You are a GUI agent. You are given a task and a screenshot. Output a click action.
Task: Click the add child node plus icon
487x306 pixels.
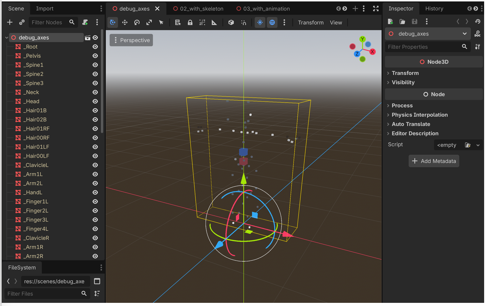pyautogui.click(x=10, y=22)
